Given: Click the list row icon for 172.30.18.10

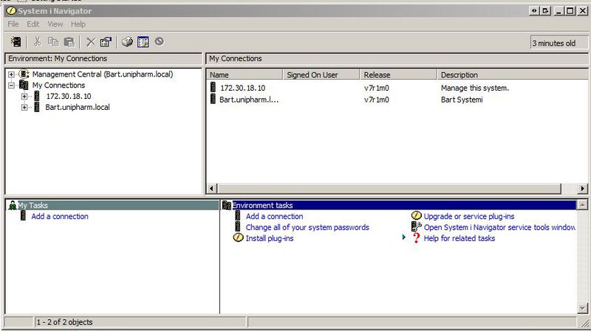Looking at the screenshot, I should (213, 88).
